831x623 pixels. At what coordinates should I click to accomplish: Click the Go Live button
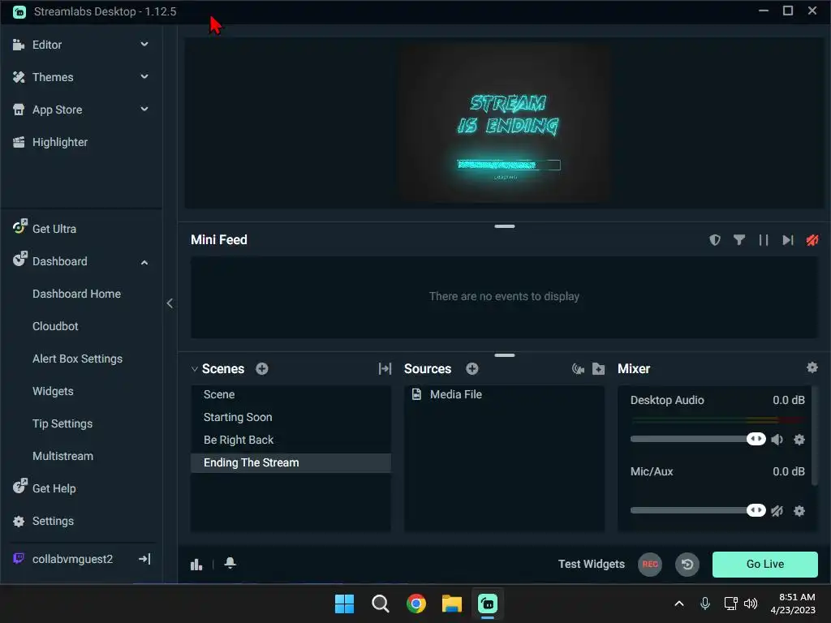(x=764, y=565)
